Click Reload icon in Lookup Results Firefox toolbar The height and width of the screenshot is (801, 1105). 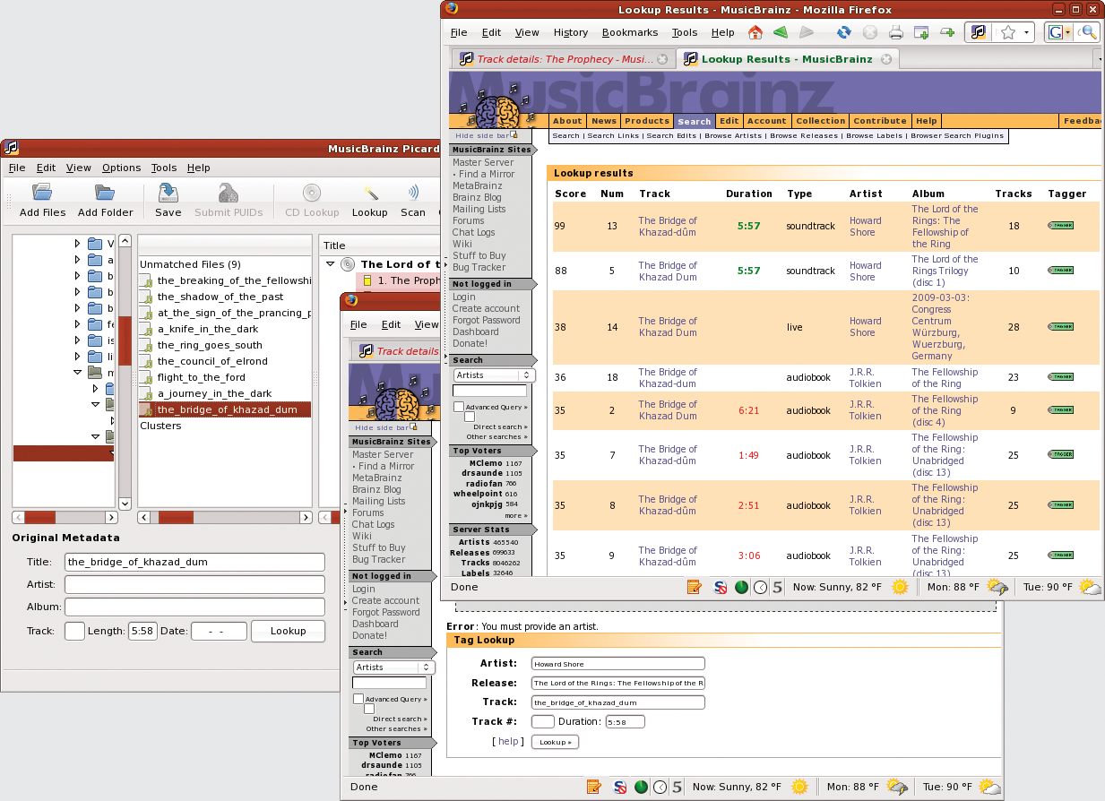click(x=843, y=32)
